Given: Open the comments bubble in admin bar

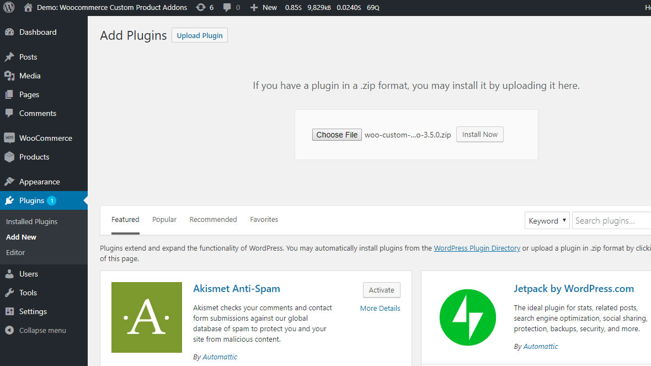Looking at the screenshot, I should (227, 8).
